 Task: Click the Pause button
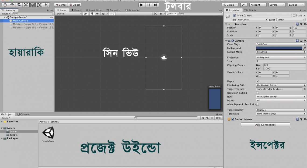[x=149, y=5]
